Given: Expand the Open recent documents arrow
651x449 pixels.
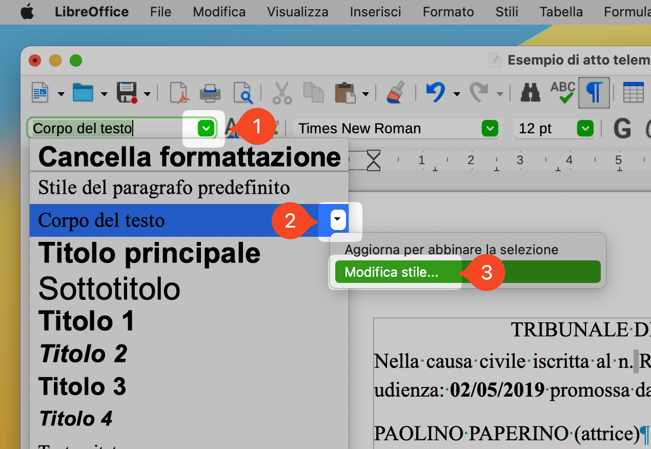Looking at the screenshot, I should 104,94.
